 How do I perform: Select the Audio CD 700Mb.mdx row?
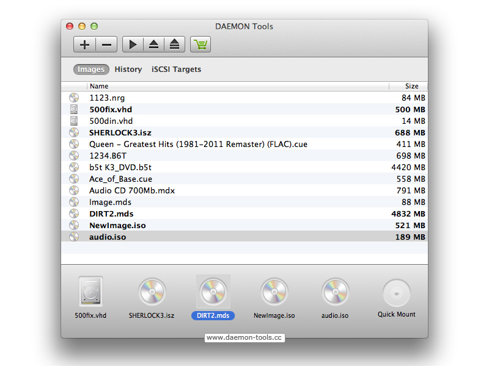click(x=244, y=190)
